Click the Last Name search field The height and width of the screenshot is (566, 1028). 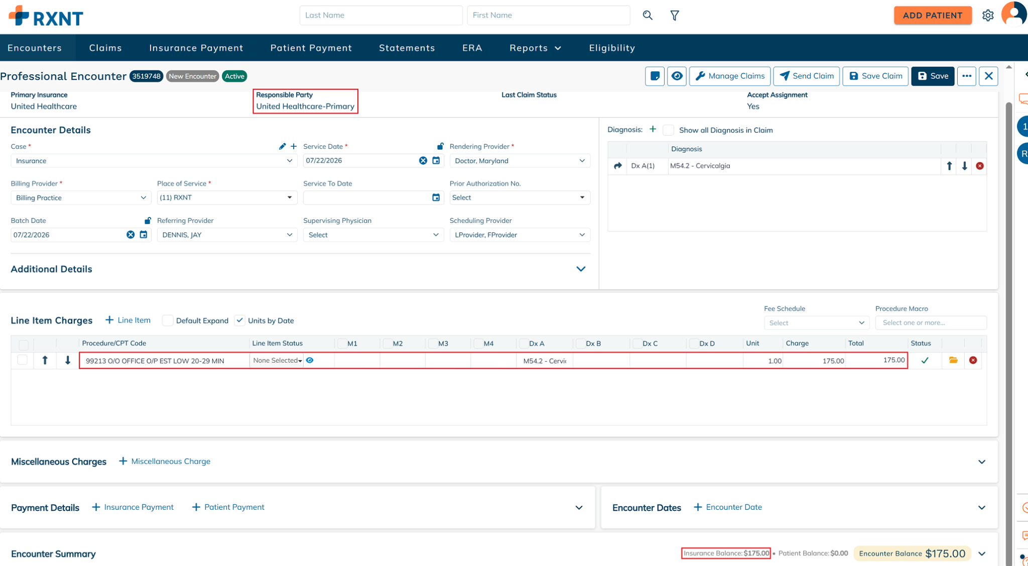[x=381, y=16]
